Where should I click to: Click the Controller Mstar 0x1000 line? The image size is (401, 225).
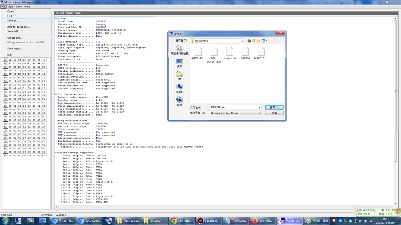(85, 74)
